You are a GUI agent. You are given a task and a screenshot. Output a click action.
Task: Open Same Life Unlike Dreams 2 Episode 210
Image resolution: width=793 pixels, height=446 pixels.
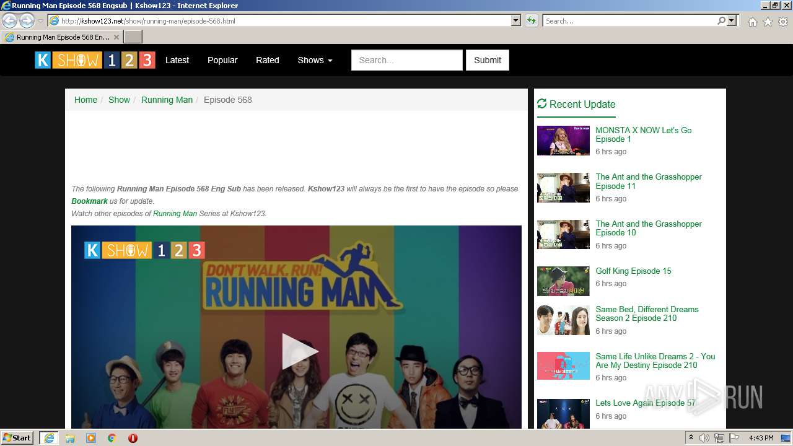point(655,361)
